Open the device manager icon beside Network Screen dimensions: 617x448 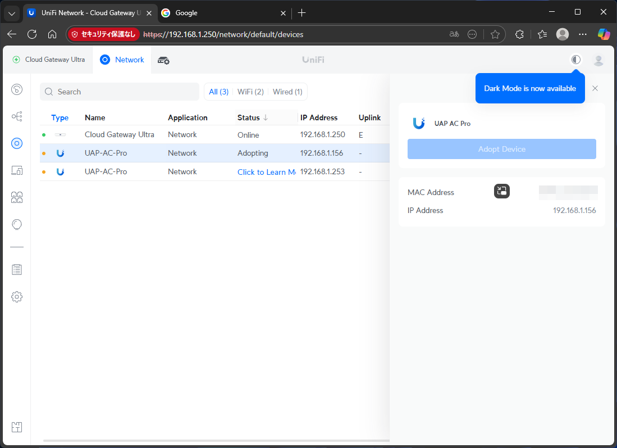[x=163, y=60]
